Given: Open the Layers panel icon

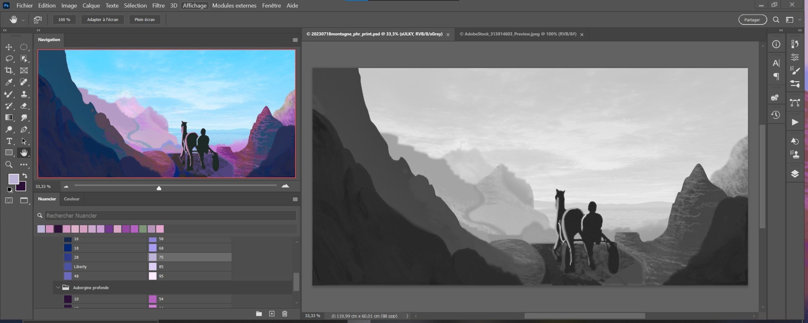Looking at the screenshot, I should click(795, 174).
